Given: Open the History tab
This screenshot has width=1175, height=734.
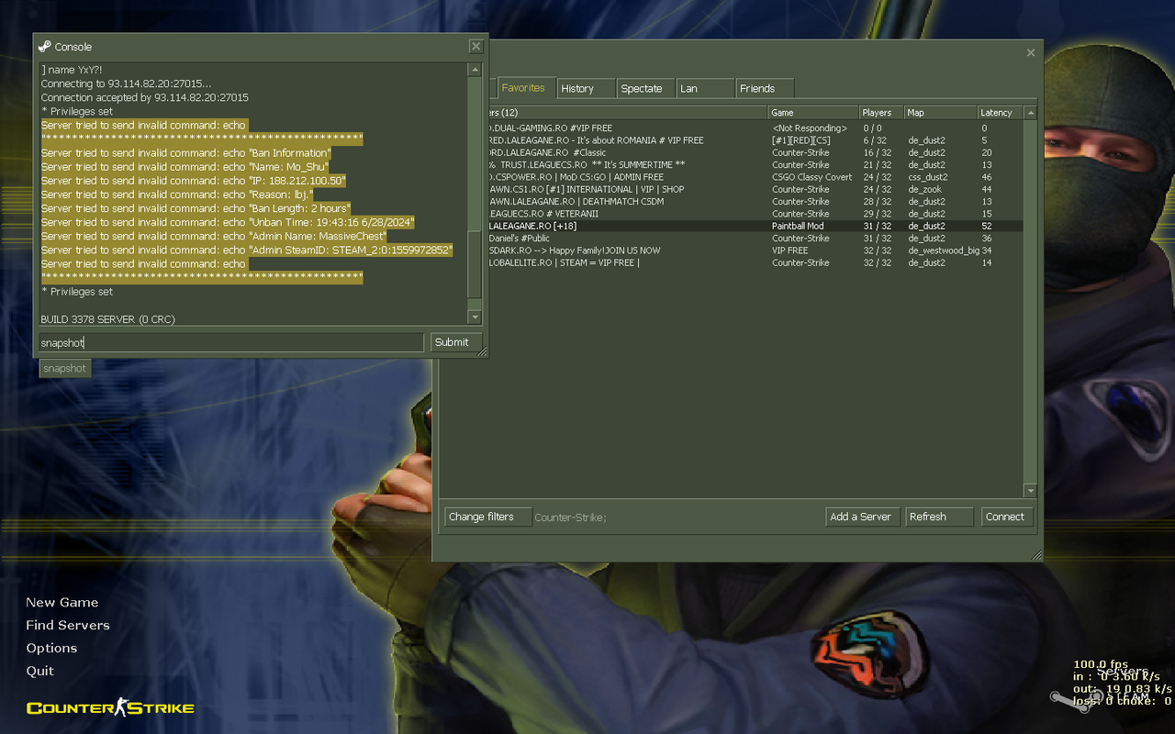Looking at the screenshot, I should point(586,88).
